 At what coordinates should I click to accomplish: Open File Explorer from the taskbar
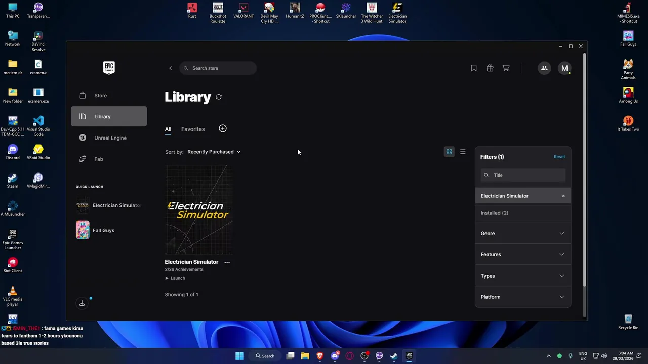click(305, 356)
